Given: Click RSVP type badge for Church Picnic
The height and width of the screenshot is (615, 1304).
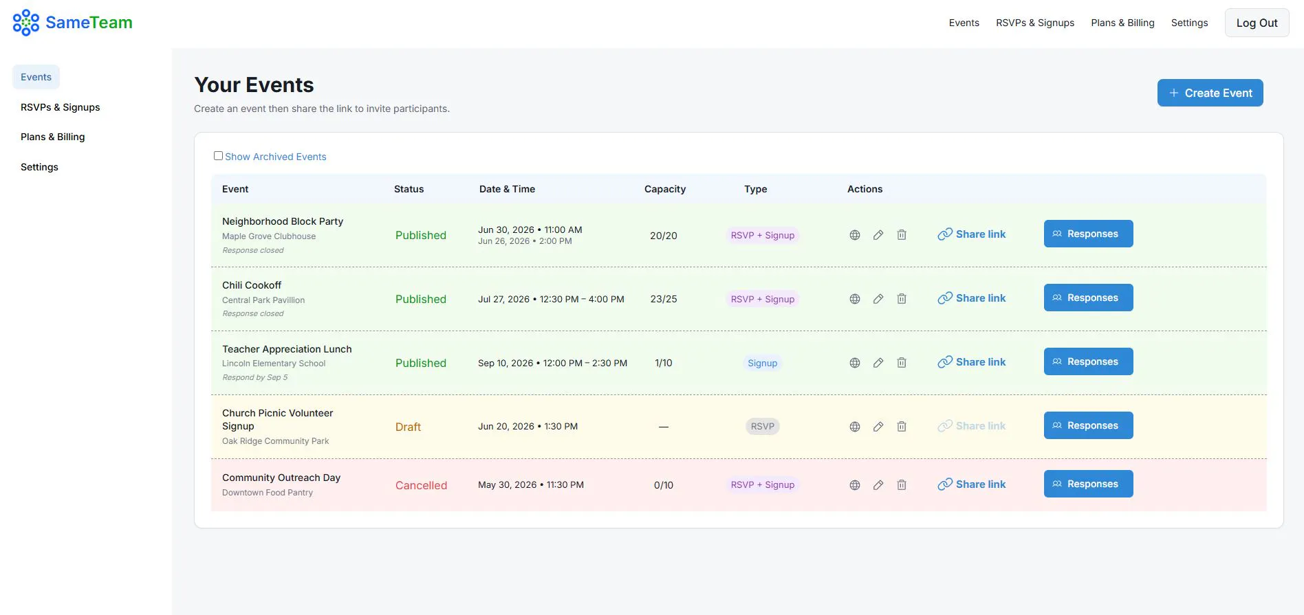Looking at the screenshot, I should [x=763, y=426].
